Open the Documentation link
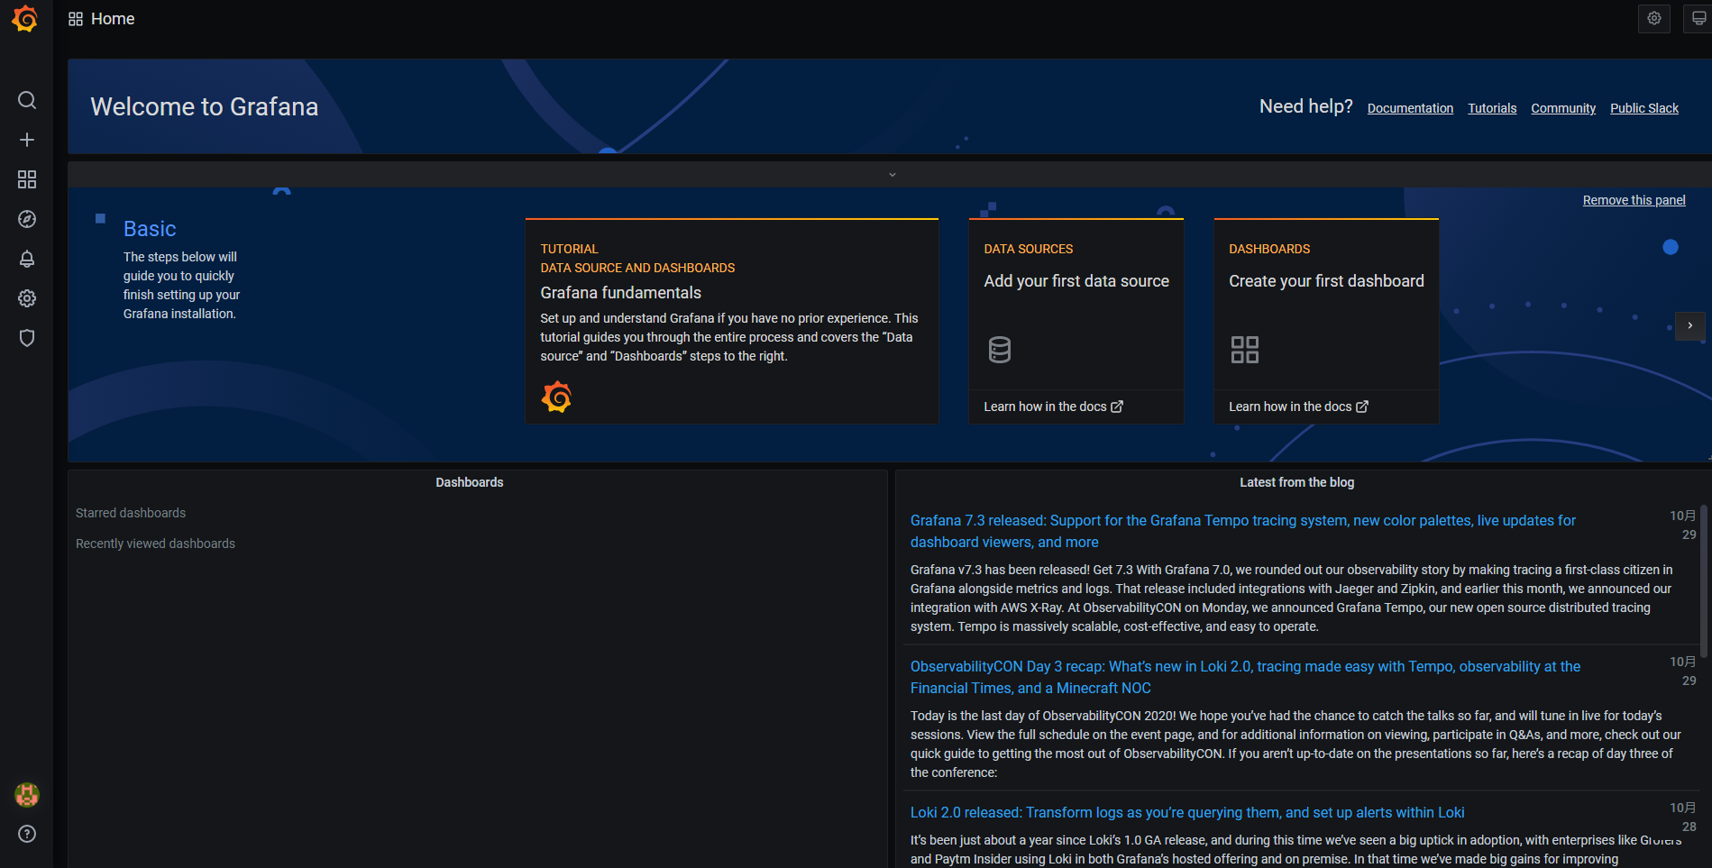This screenshot has width=1712, height=868. [x=1410, y=108]
